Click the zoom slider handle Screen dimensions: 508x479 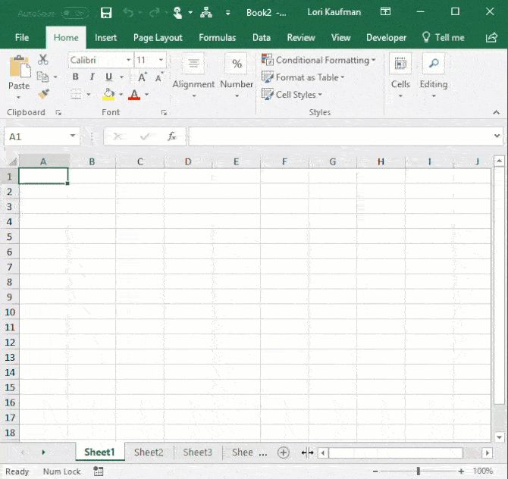[x=418, y=471]
